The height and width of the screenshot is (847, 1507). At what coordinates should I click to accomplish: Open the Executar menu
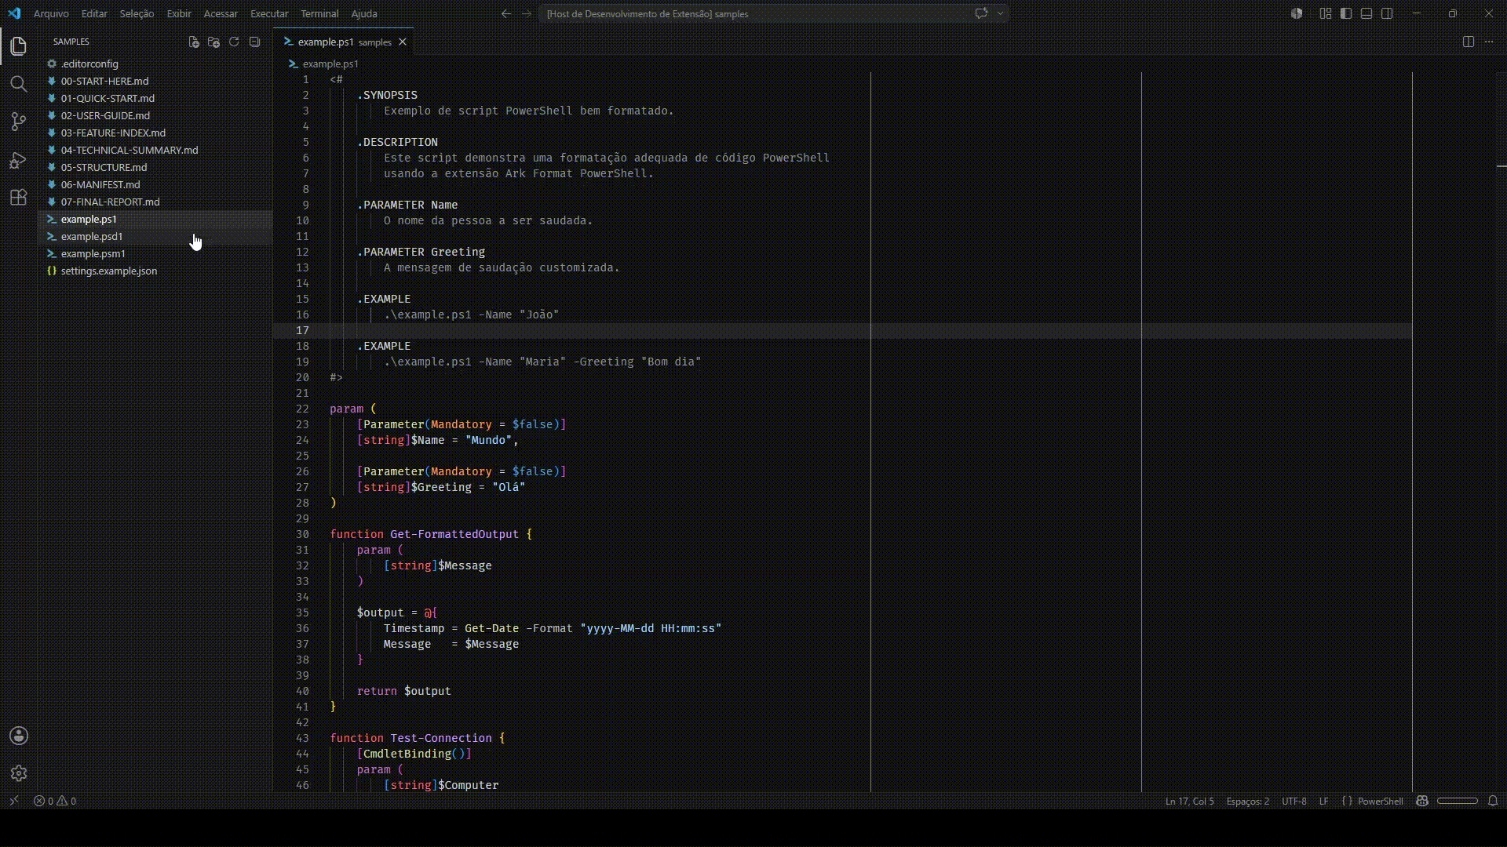(269, 13)
